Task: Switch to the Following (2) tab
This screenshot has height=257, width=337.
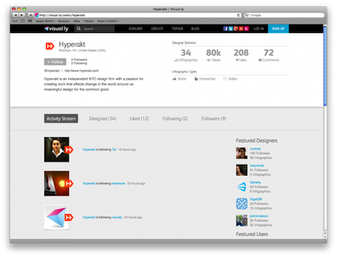Action: pyautogui.click(x=175, y=119)
